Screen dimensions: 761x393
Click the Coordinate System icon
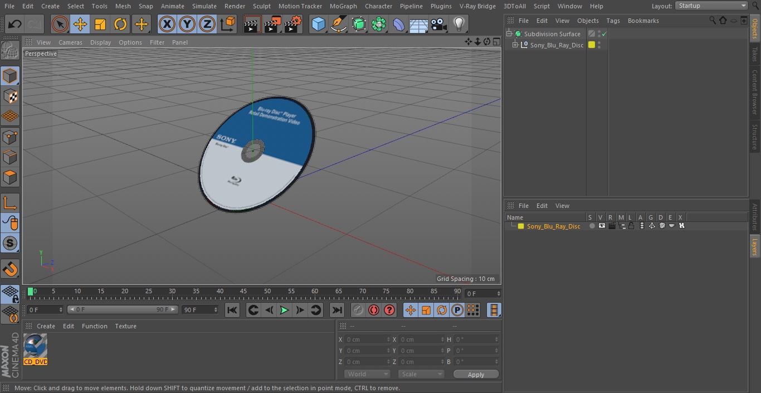pos(228,25)
